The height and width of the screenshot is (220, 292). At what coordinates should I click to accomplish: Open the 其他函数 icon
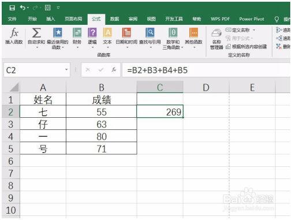(194, 32)
